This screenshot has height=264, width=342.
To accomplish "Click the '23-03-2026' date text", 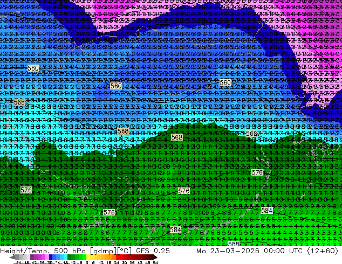I will tap(235, 251).
